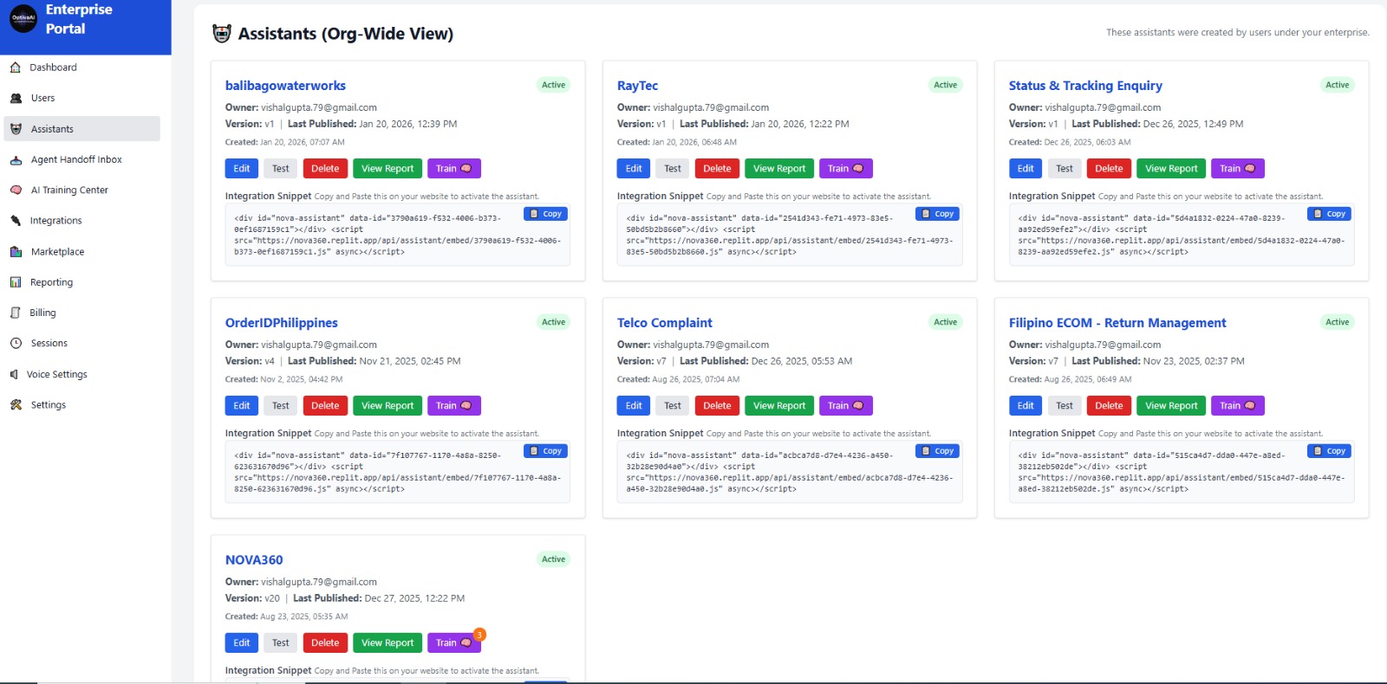Screen dimensions: 1387x684
Task: Click the AI Training Center brain icon
Action: [16, 190]
